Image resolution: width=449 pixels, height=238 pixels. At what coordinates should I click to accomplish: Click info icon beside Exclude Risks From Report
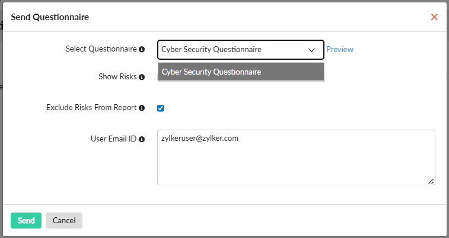coord(142,108)
